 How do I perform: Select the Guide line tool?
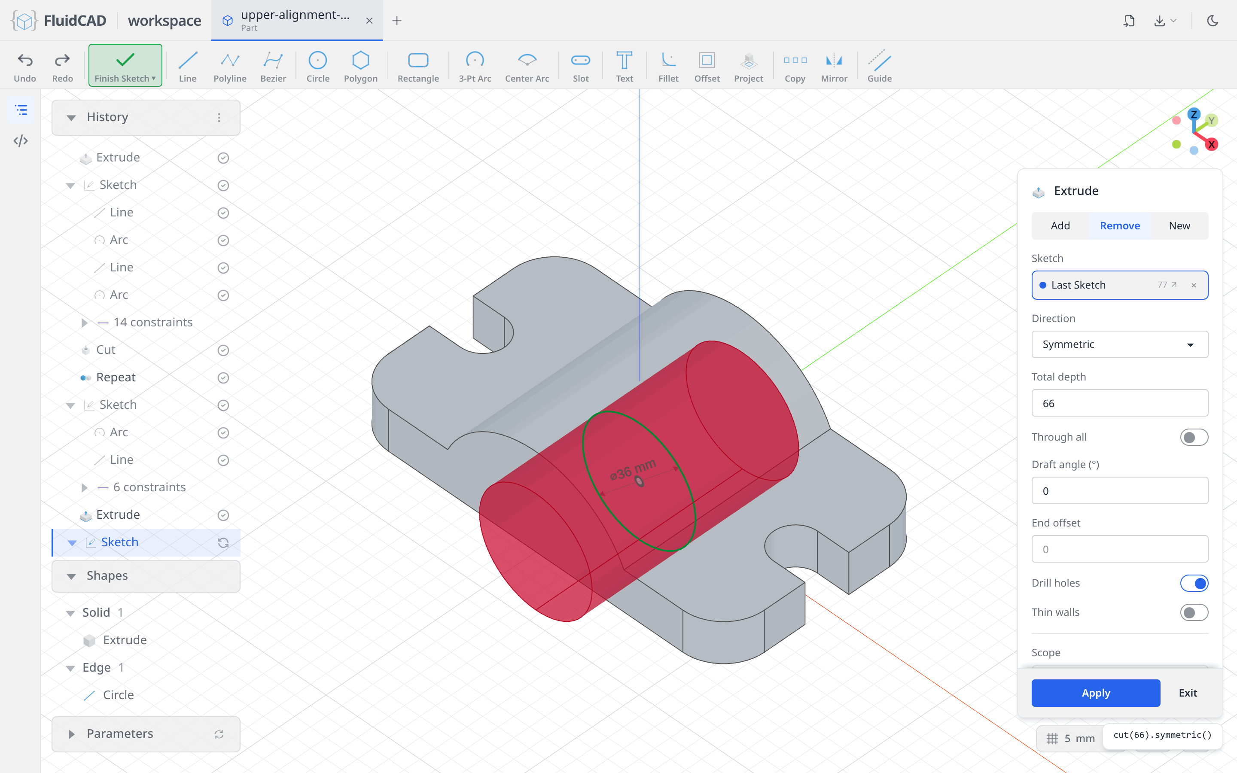point(879,66)
